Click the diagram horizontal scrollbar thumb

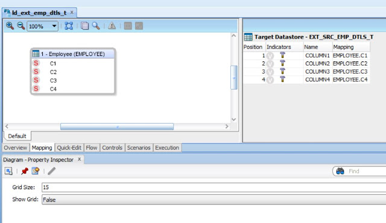117,127
